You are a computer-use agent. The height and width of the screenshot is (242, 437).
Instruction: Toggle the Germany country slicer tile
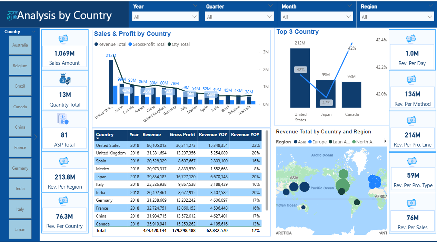point(20,168)
